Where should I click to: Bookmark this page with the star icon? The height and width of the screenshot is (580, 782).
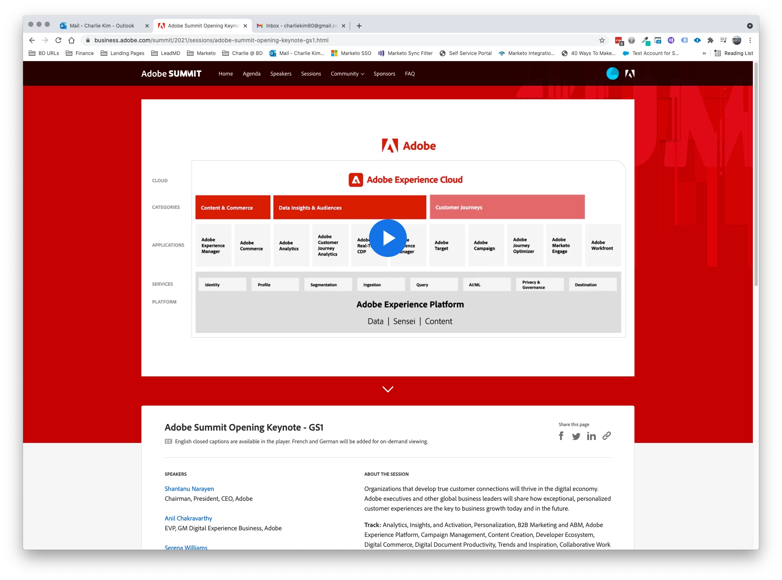tap(602, 40)
